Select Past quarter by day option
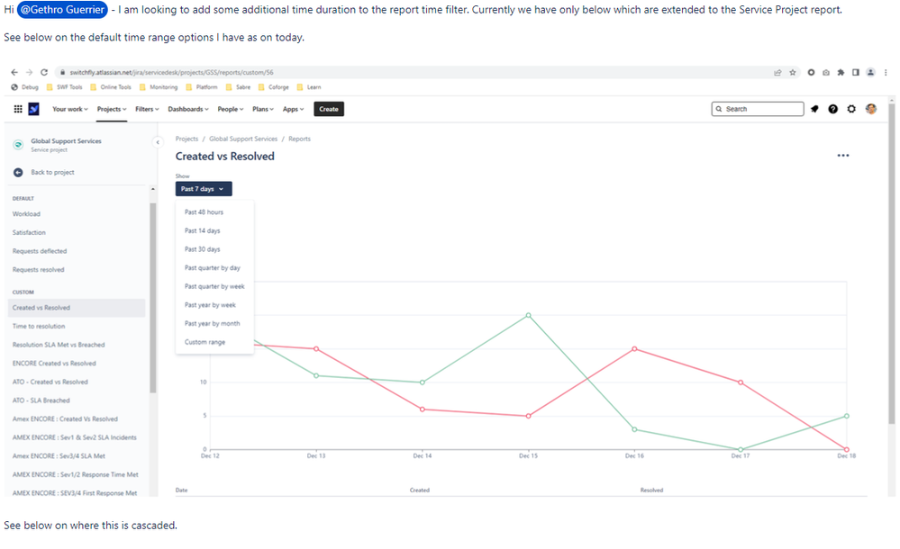Screen dimensions: 900x549 click(213, 268)
